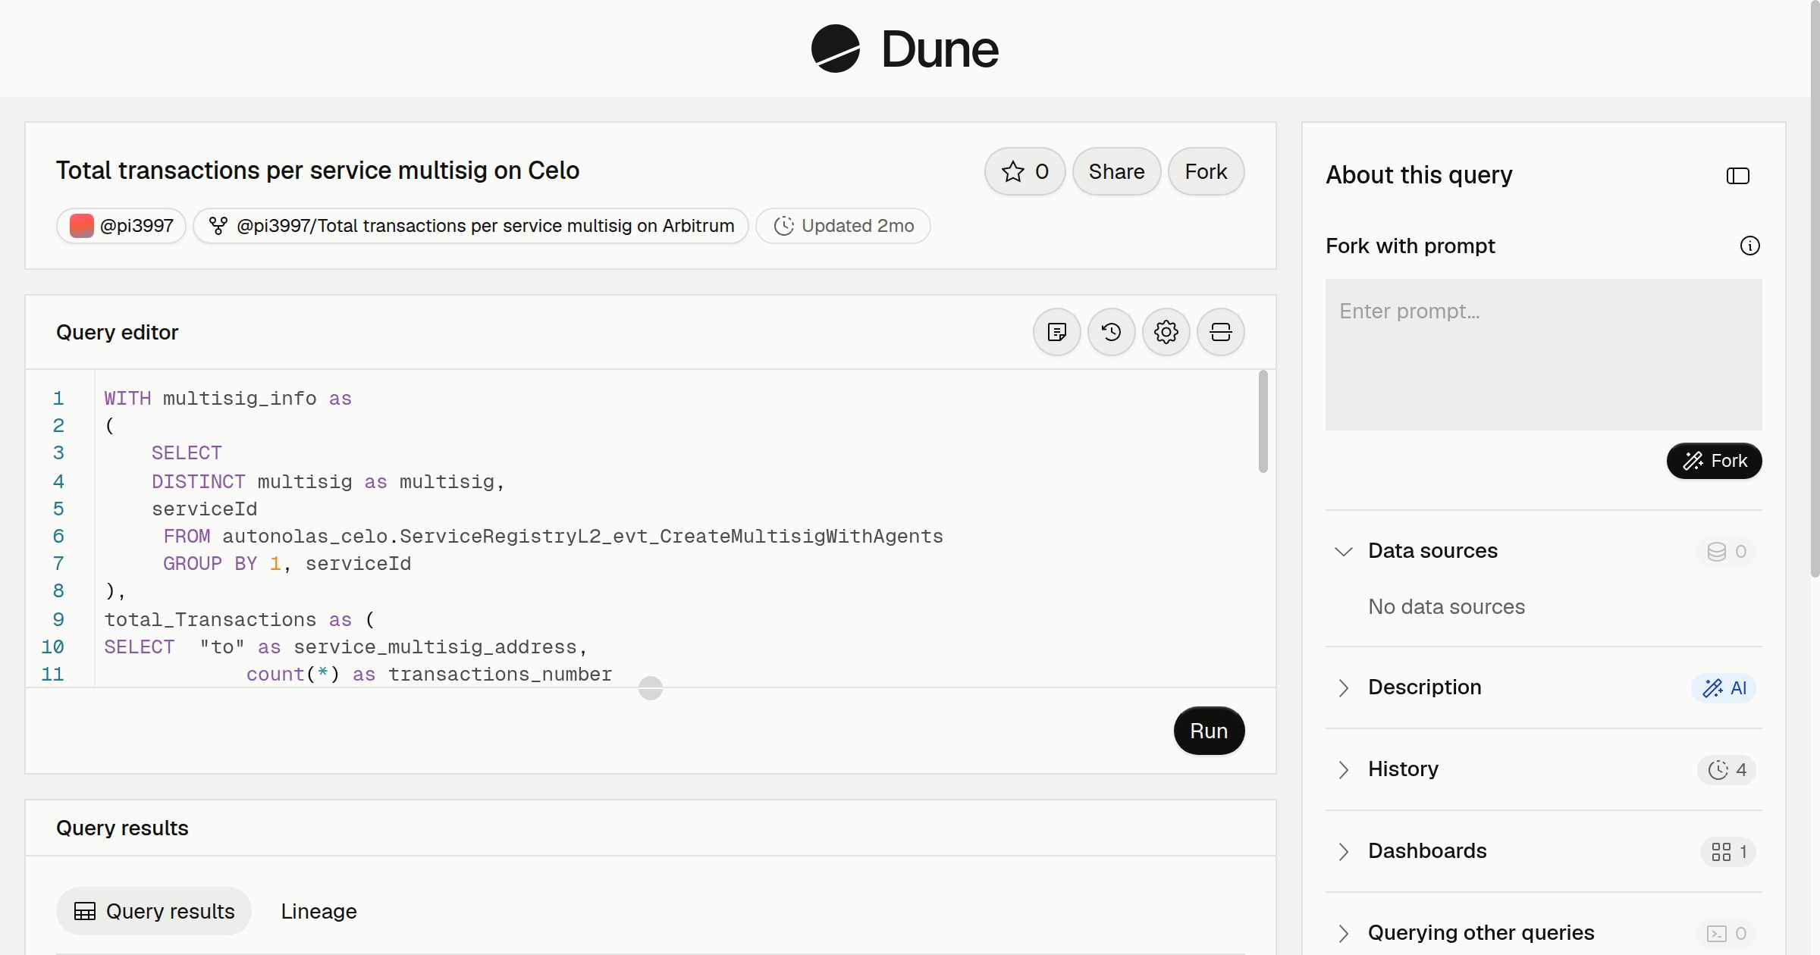Viewport: 1820px width, 955px height.
Task: Click the Dune logo
Action: click(x=905, y=49)
